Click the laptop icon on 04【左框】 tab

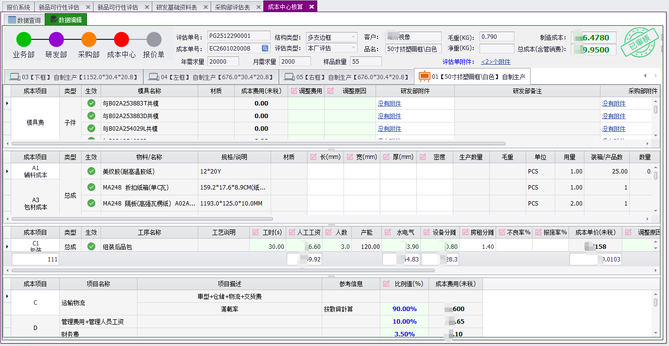[154, 77]
